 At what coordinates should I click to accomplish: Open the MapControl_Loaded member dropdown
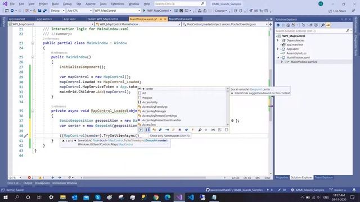click(x=225, y=24)
